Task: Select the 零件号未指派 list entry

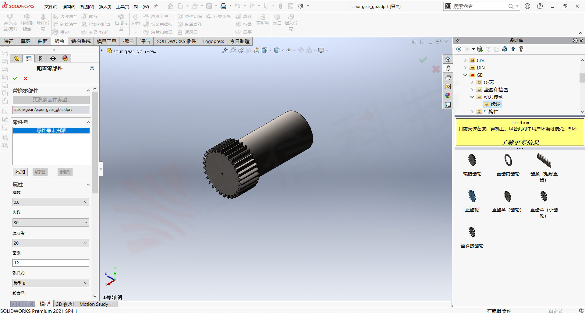Action: [51, 130]
